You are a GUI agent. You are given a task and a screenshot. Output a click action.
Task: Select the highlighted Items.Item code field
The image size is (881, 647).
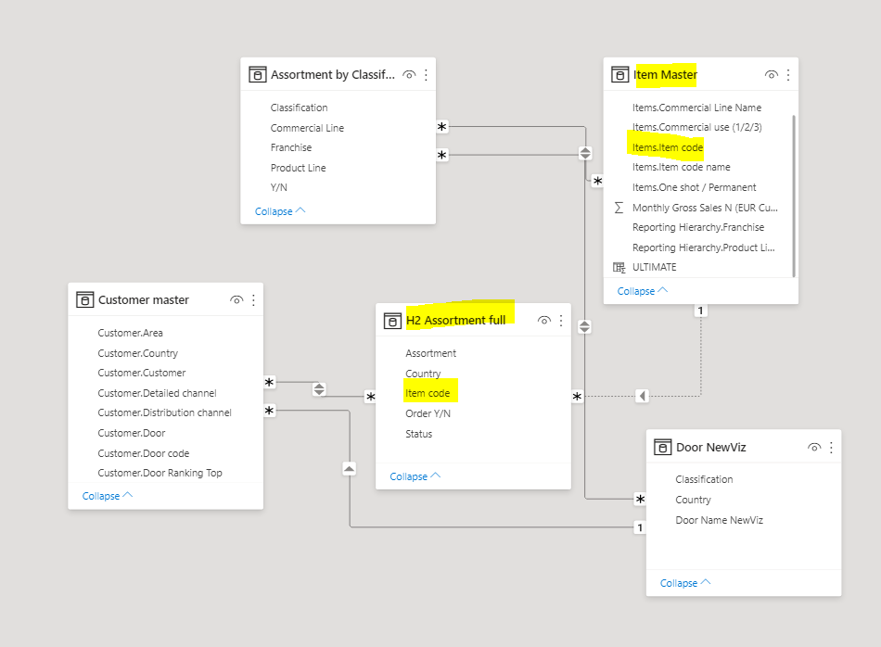pos(668,147)
